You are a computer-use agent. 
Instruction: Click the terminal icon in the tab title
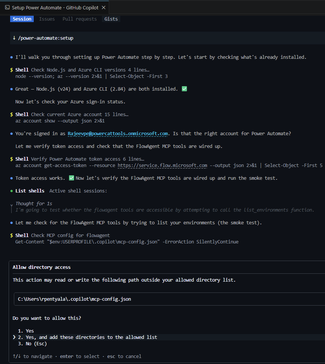7,7
